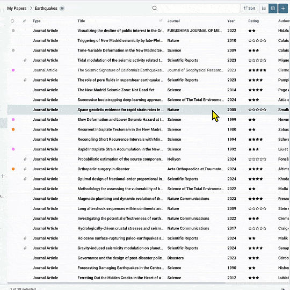The height and width of the screenshot is (290, 290).
Task: Click orange tag dot on Recurrent Intraplate row
Action: (13, 129)
